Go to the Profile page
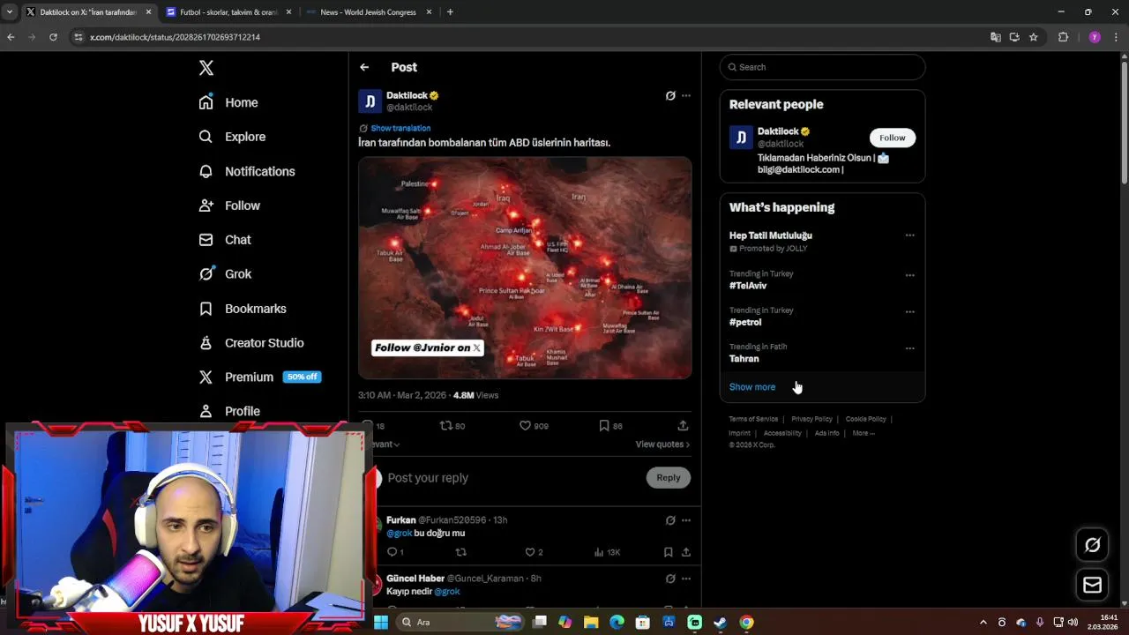Viewport: 1129px width, 635px height. (x=229, y=411)
